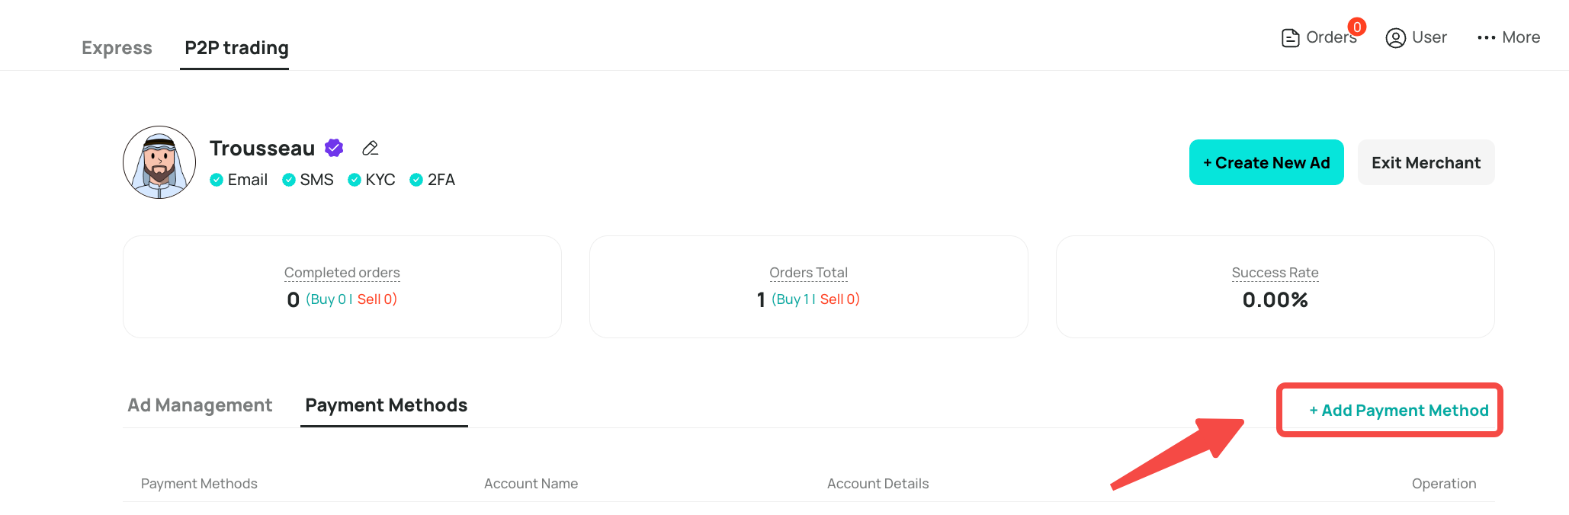The image size is (1569, 515).
Task: Click the 2FA verified checkmark icon
Action: pos(416,180)
